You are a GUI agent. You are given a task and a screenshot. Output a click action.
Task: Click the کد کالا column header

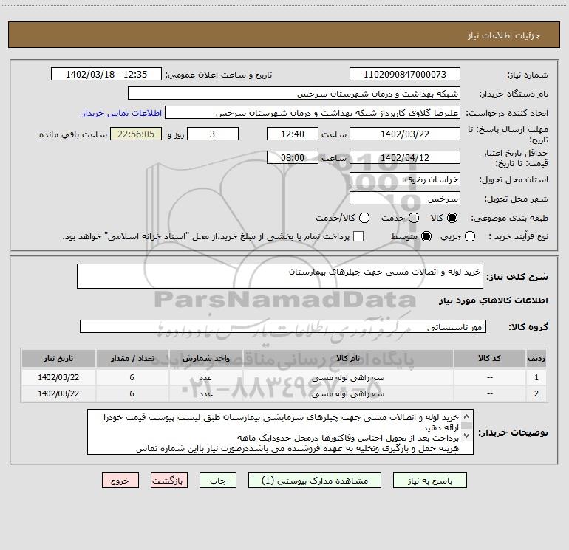click(x=489, y=359)
